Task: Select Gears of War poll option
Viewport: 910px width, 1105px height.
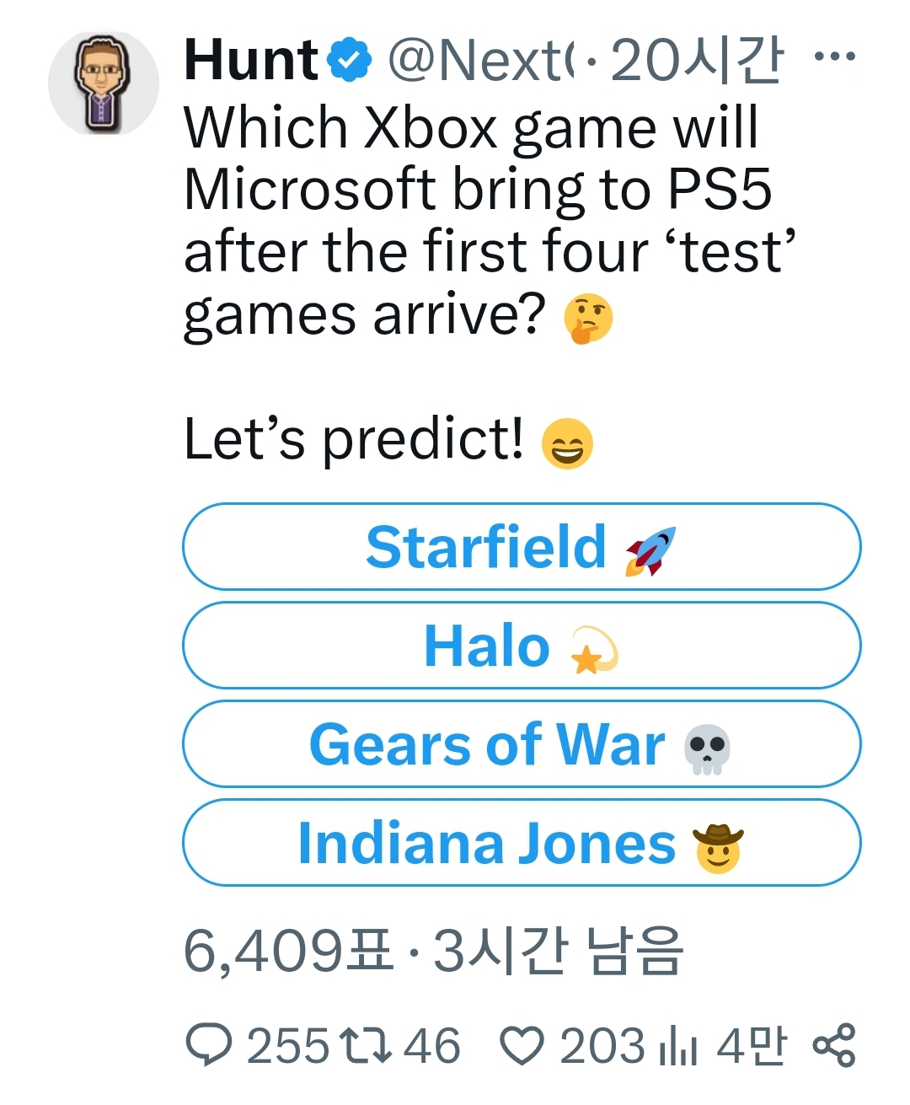Action: click(522, 744)
